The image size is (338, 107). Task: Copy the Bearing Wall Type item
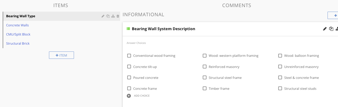click(108, 16)
